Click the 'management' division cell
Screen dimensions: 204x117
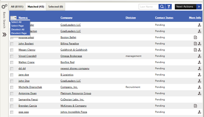click(133, 56)
